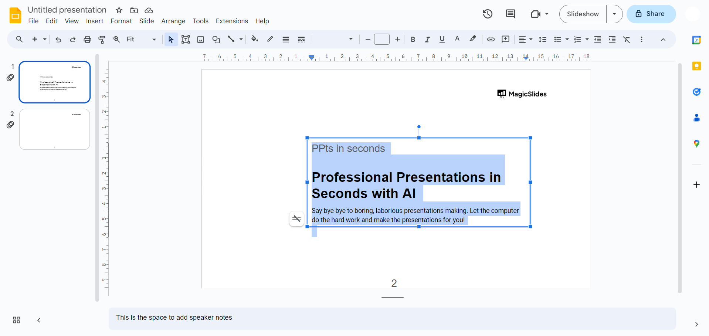Click the insert link icon
This screenshot has height=336, width=709.
pos(491,40)
